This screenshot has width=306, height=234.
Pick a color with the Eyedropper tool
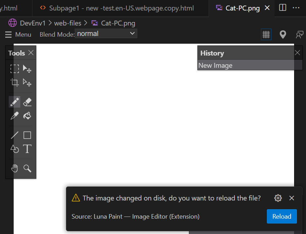pyautogui.click(x=14, y=116)
